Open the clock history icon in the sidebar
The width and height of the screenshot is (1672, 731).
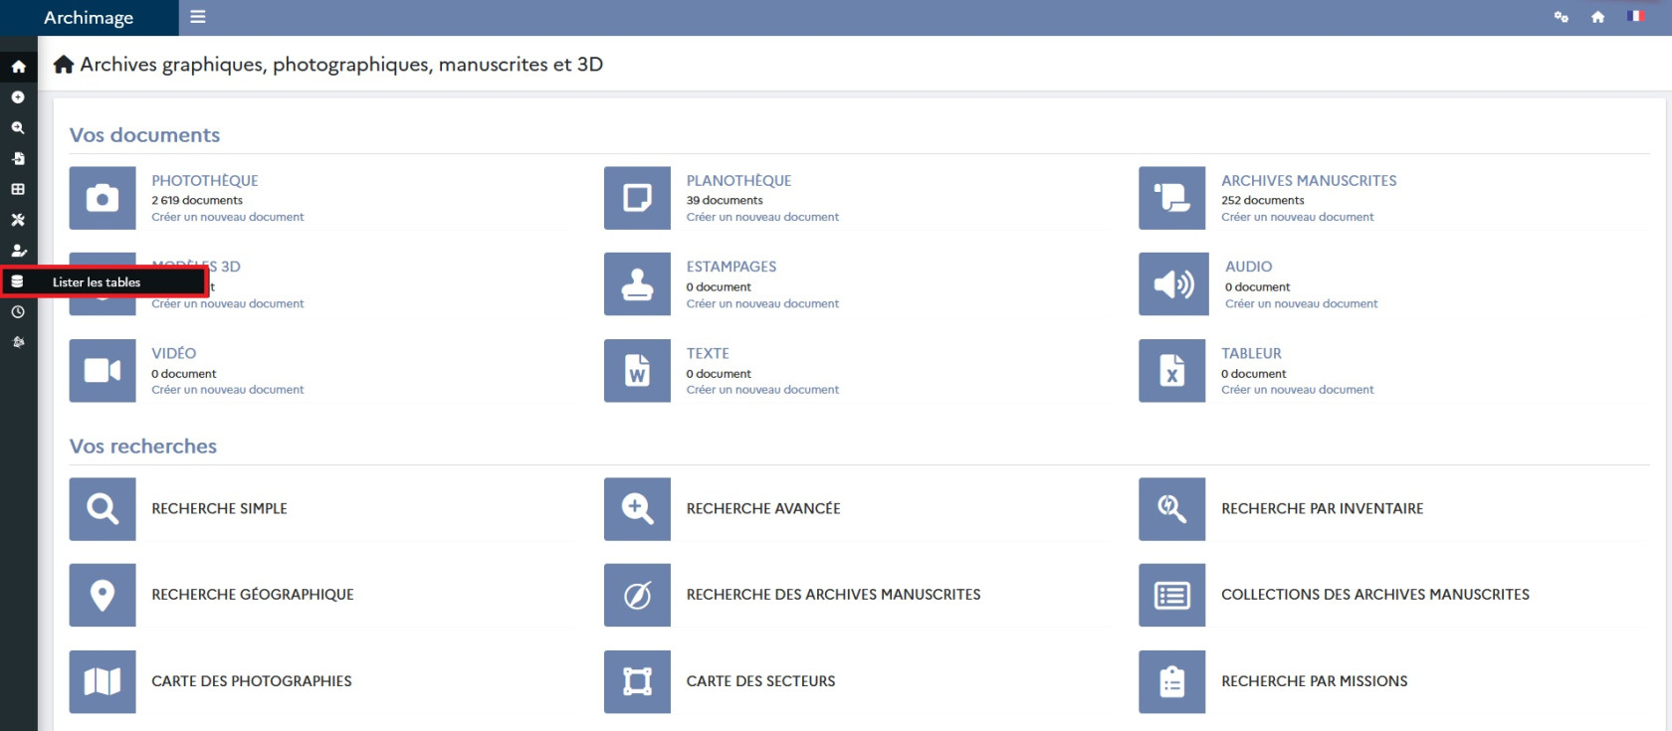tap(18, 312)
